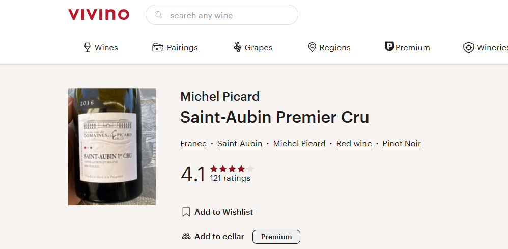
Task: Open the Grapes menu
Action: [x=253, y=48]
